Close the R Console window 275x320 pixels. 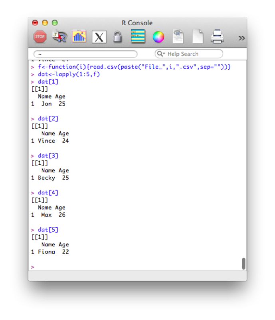pyautogui.click(x=35, y=23)
